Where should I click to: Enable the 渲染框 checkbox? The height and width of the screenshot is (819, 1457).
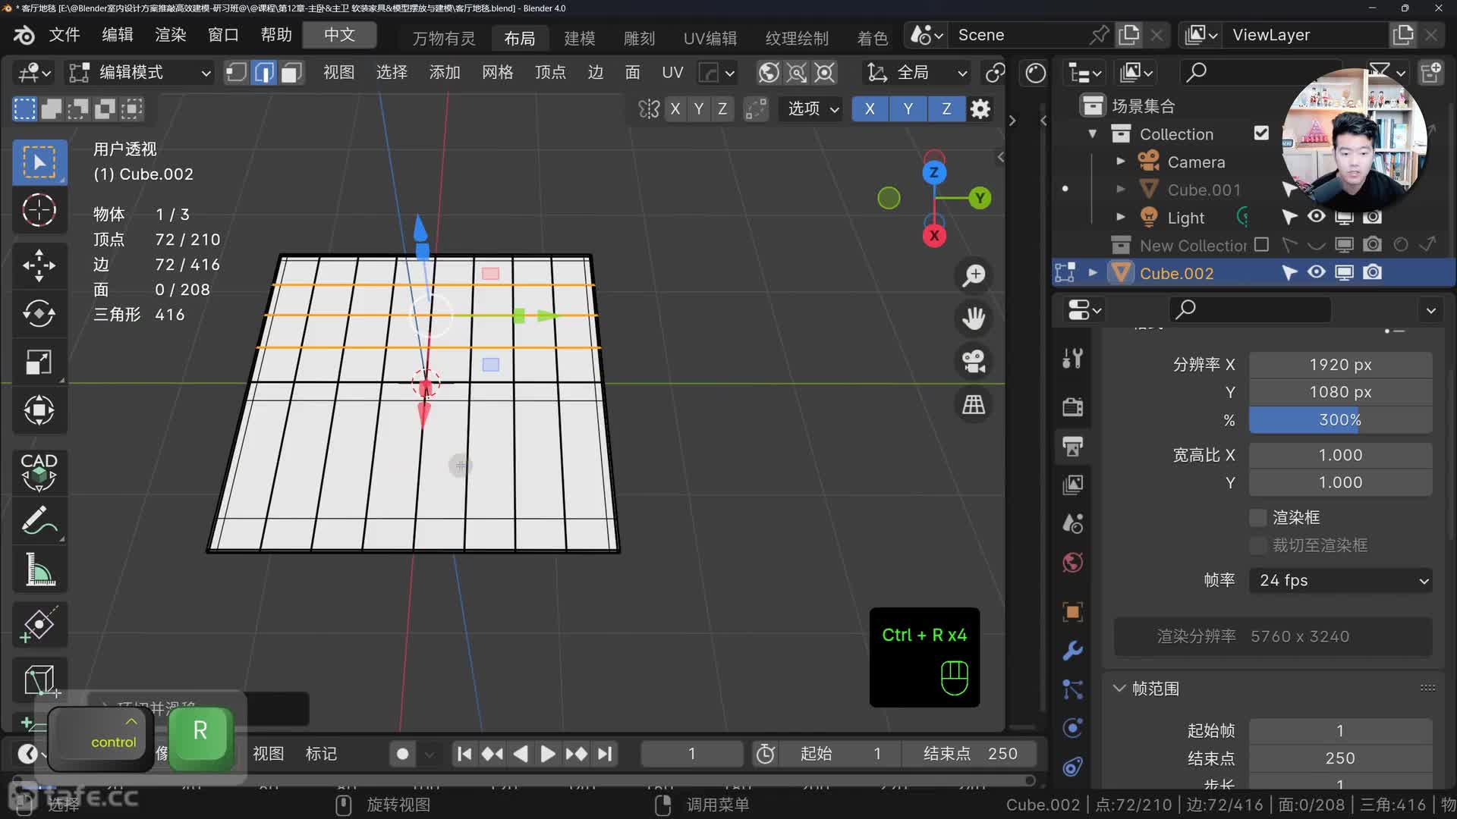pyautogui.click(x=1258, y=517)
